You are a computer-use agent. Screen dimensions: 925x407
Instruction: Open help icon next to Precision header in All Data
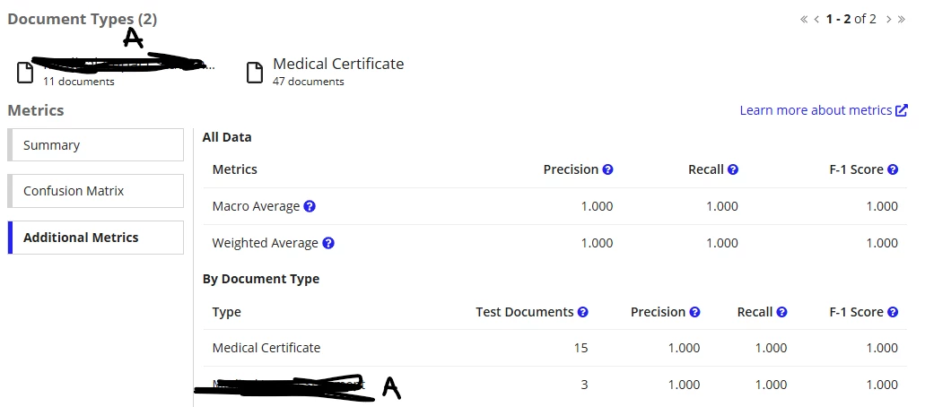click(607, 169)
